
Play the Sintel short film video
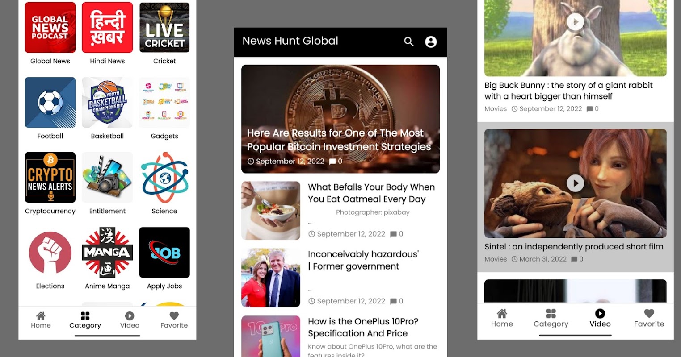575,183
